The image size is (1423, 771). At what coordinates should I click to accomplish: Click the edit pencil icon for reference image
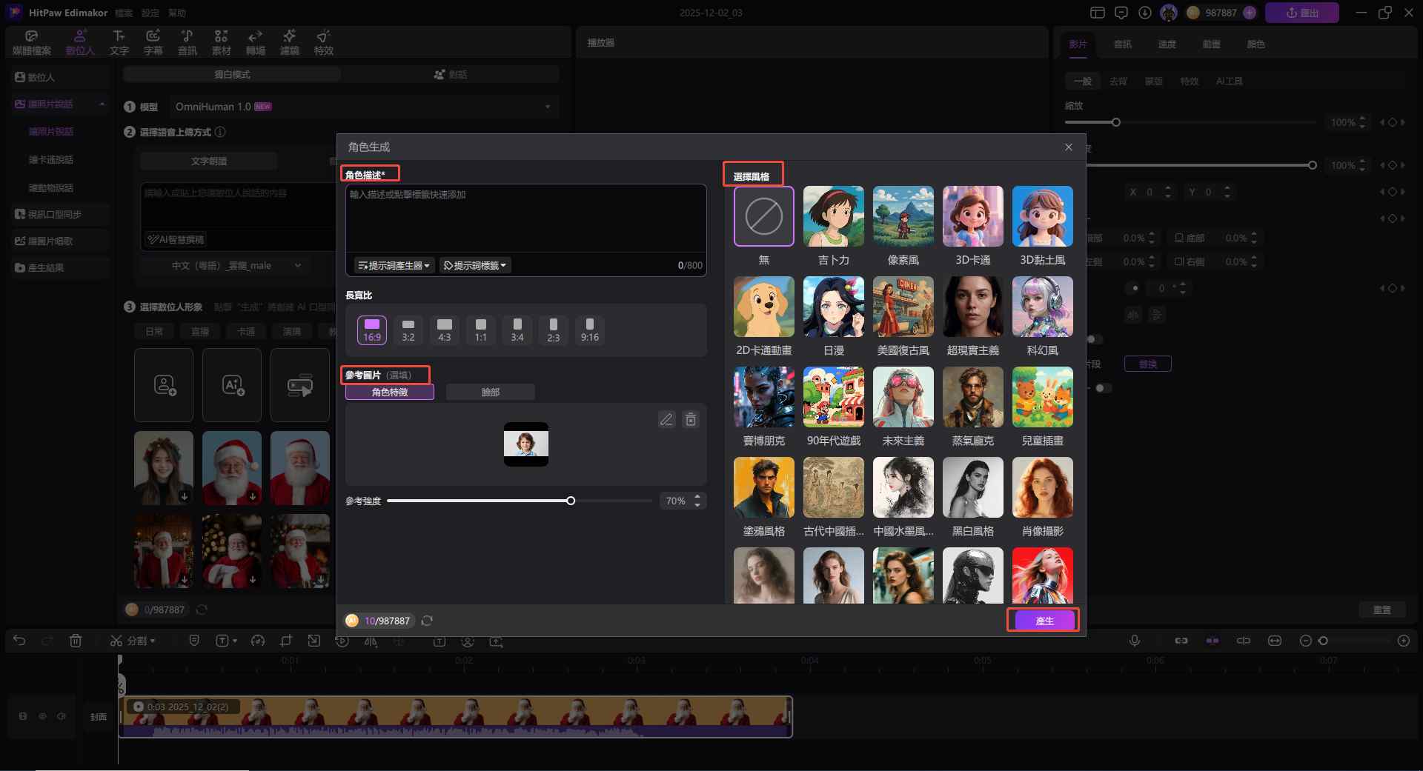tap(666, 420)
